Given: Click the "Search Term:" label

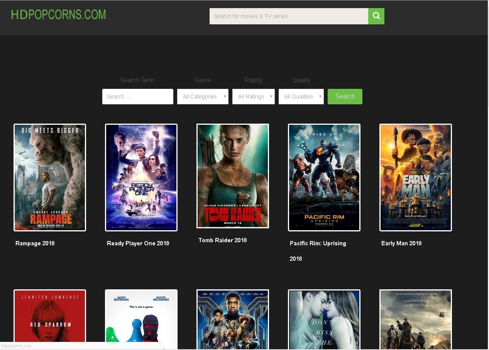Looking at the screenshot, I should pos(137,80).
